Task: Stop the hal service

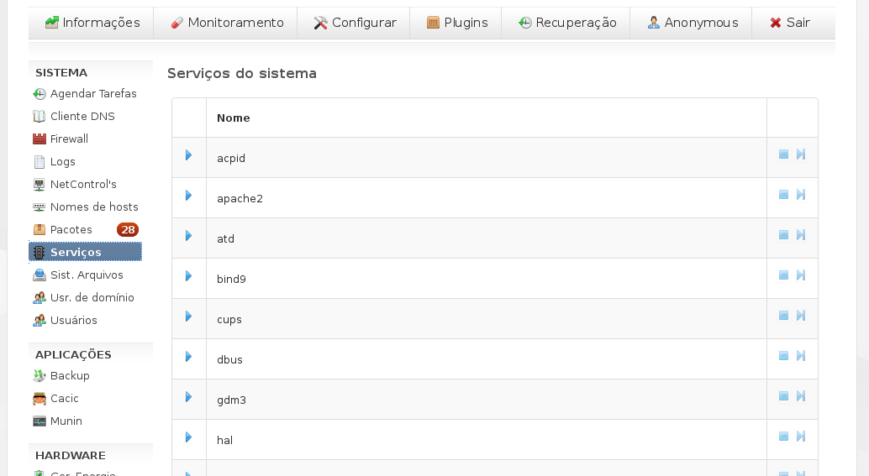Action: (x=783, y=437)
